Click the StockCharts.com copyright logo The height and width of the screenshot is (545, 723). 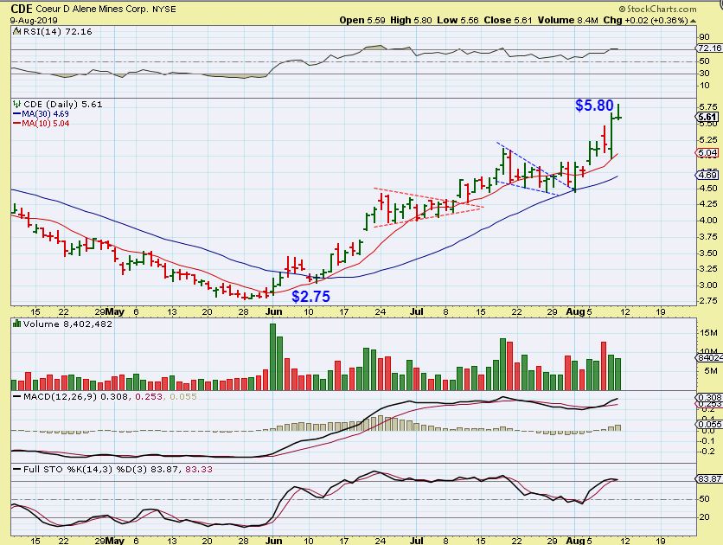point(657,9)
